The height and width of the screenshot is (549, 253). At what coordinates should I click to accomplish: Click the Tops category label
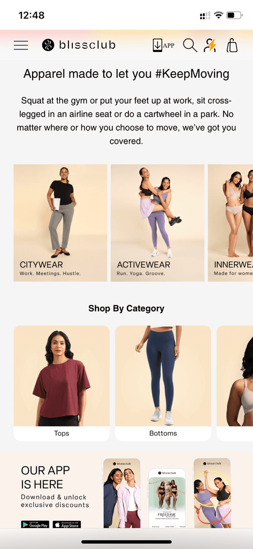(62, 433)
